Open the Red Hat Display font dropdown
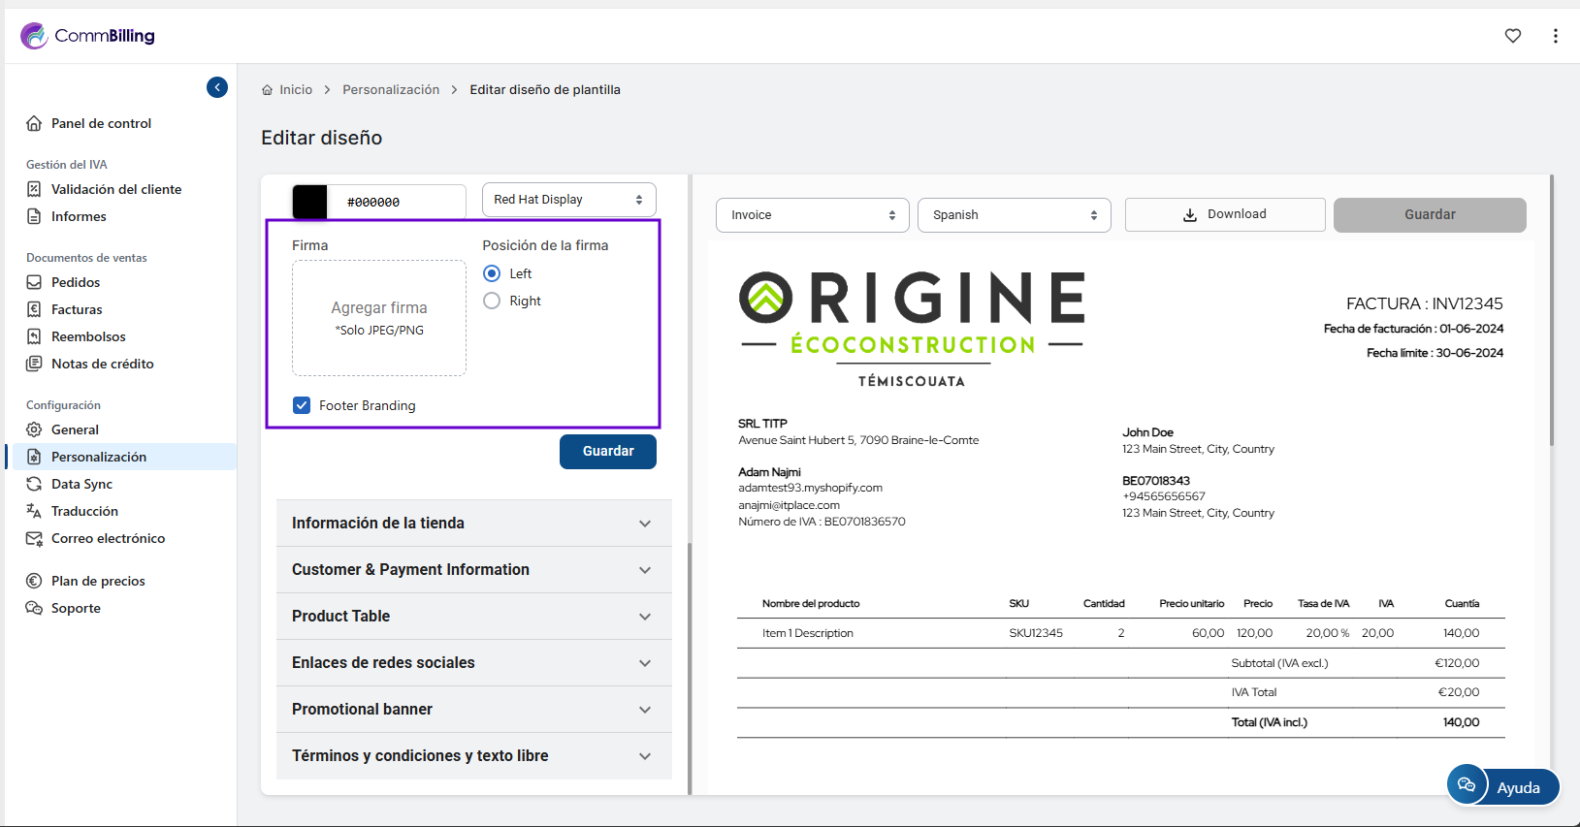1580x827 pixels. click(x=568, y=200)
